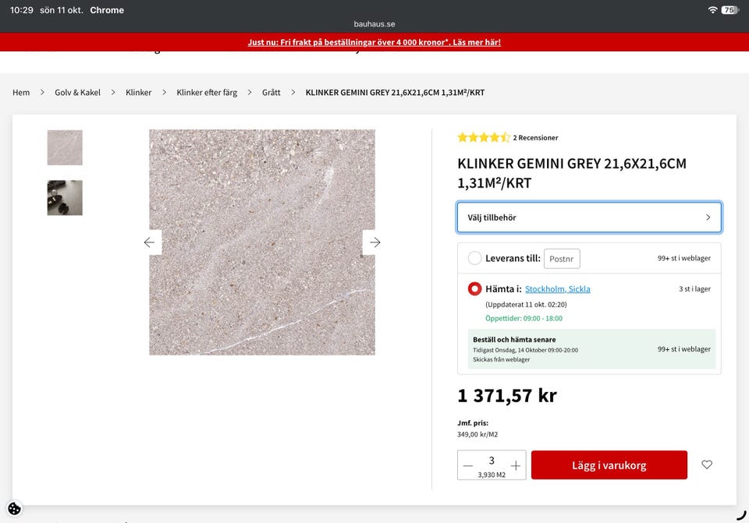This screenshot has width=749, height=523.
Task: Open the 'Välj tillbehör' selector
Action: (589, 217)
